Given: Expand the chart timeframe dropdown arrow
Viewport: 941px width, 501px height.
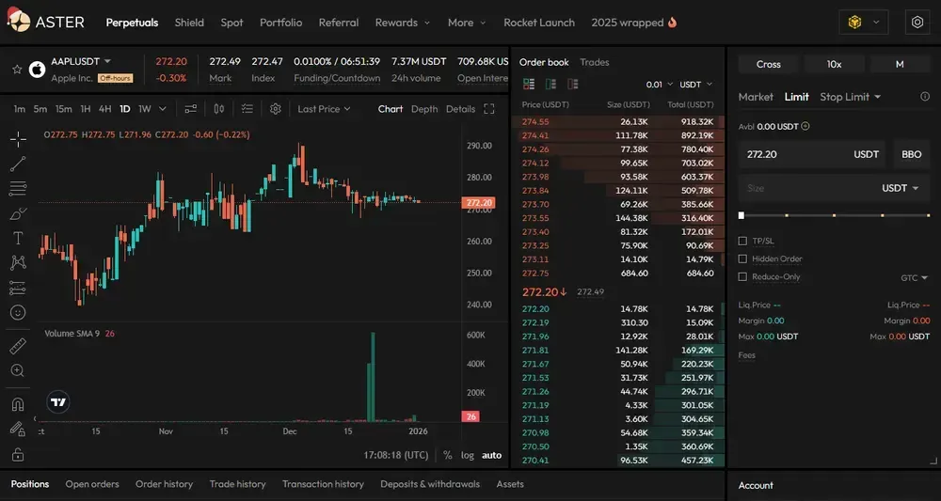Looking at the screenshot, I should (162, 109).
